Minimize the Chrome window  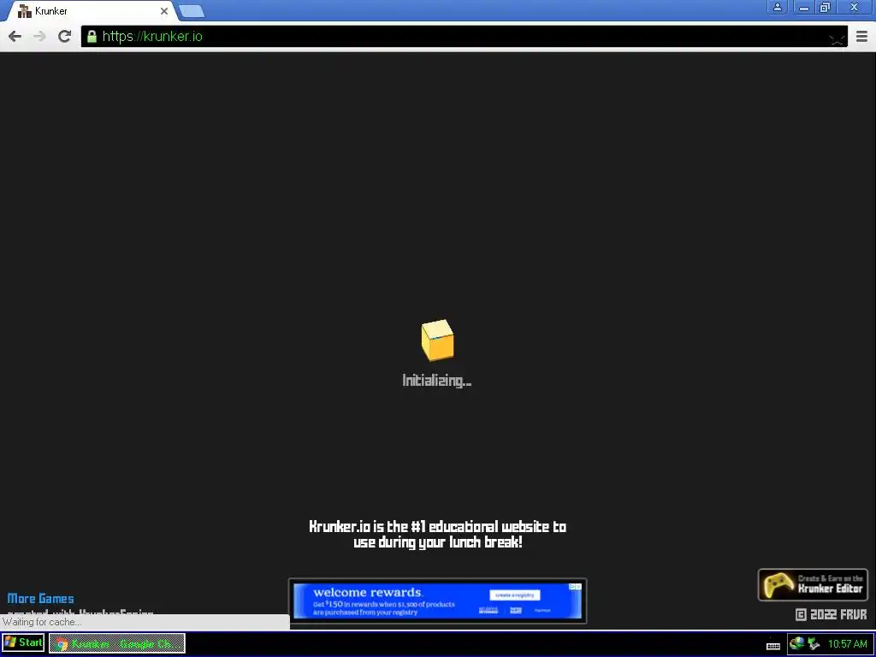pyautogui.click(x=804, y=7)
